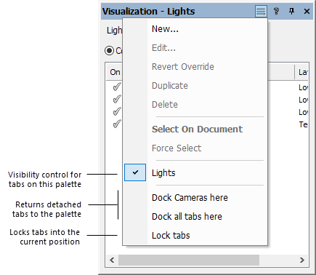The image size is (316, 275).
Task: Click the partially hidden Layer column header
Action: coord(301,72)
